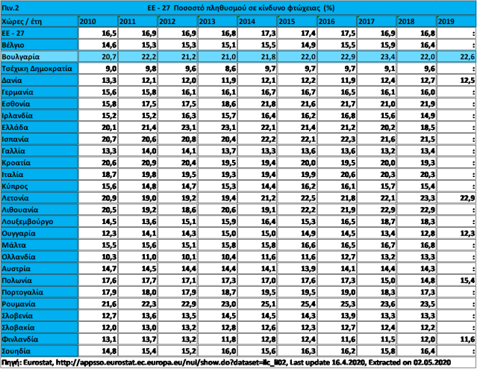477x369 pixels.
Task: Click the Τσέχικη Δημοκρατία row label
Action: 39,69
